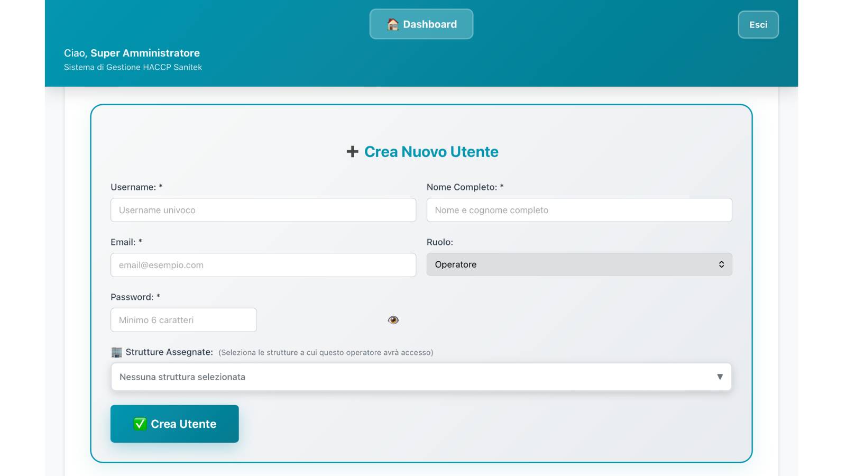Click the Minimo 6 caratteri password field

click(x=183, y=319)
